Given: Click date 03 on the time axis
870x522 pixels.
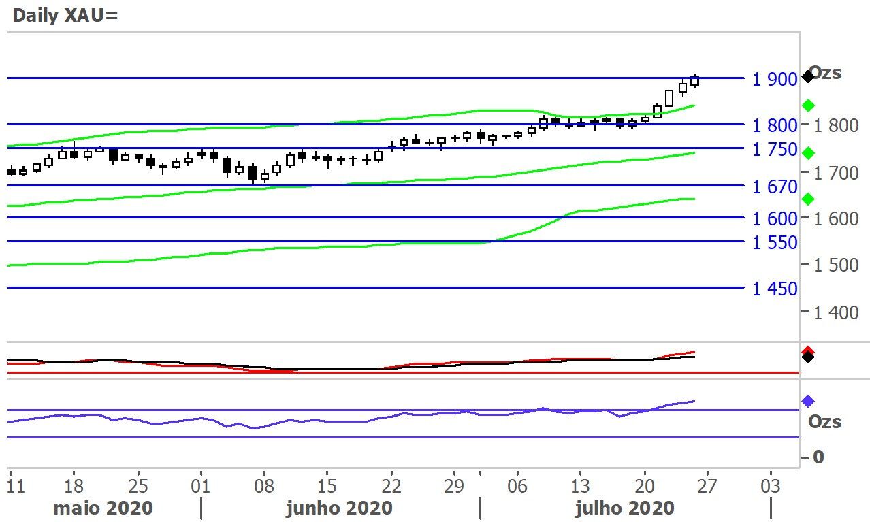Looking at the screenshot, I should 771,487.
